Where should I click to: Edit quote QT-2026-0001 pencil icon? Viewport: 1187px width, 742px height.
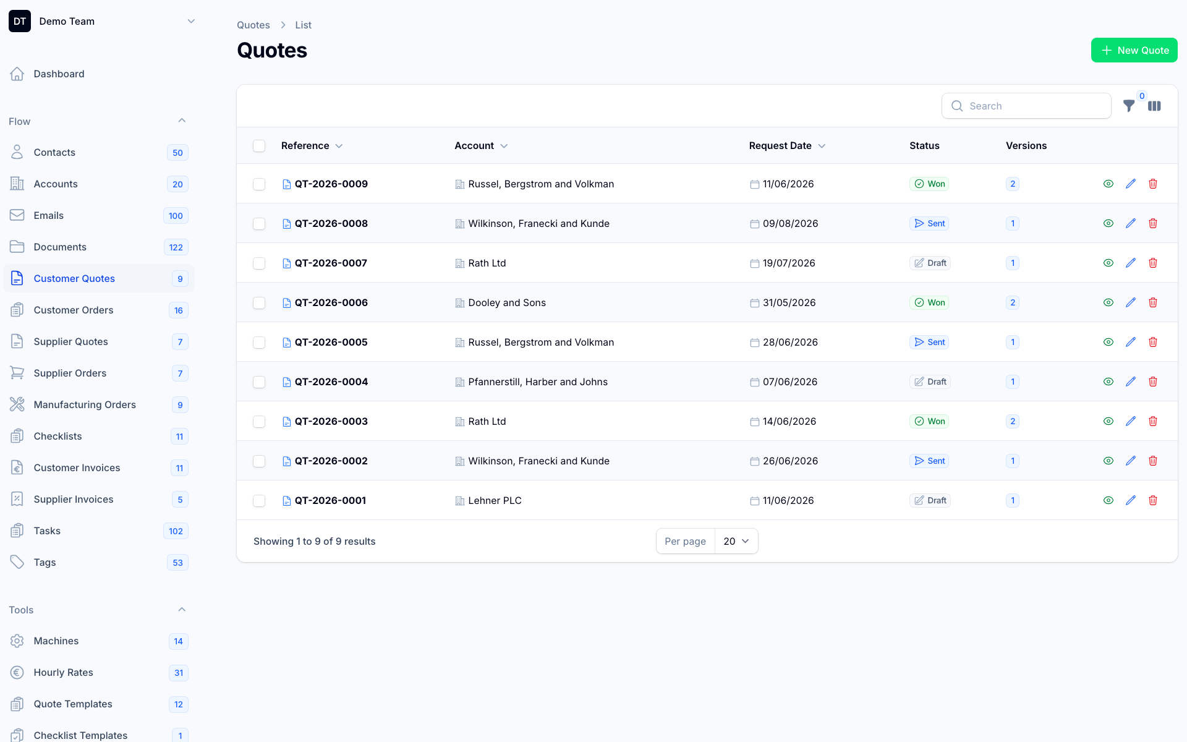(x=1131, y=500)
